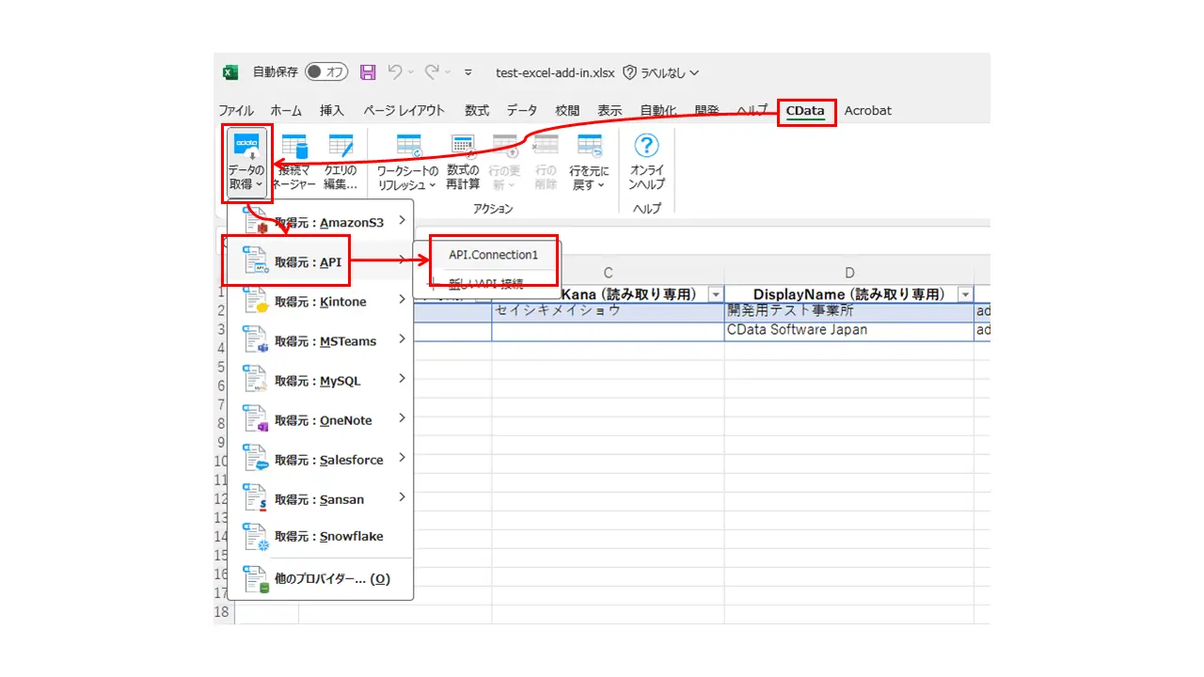Toggle the 自動保存 (AutoSave) switch
Viewport: 1204px width, 677px height.
click(326, 72)
